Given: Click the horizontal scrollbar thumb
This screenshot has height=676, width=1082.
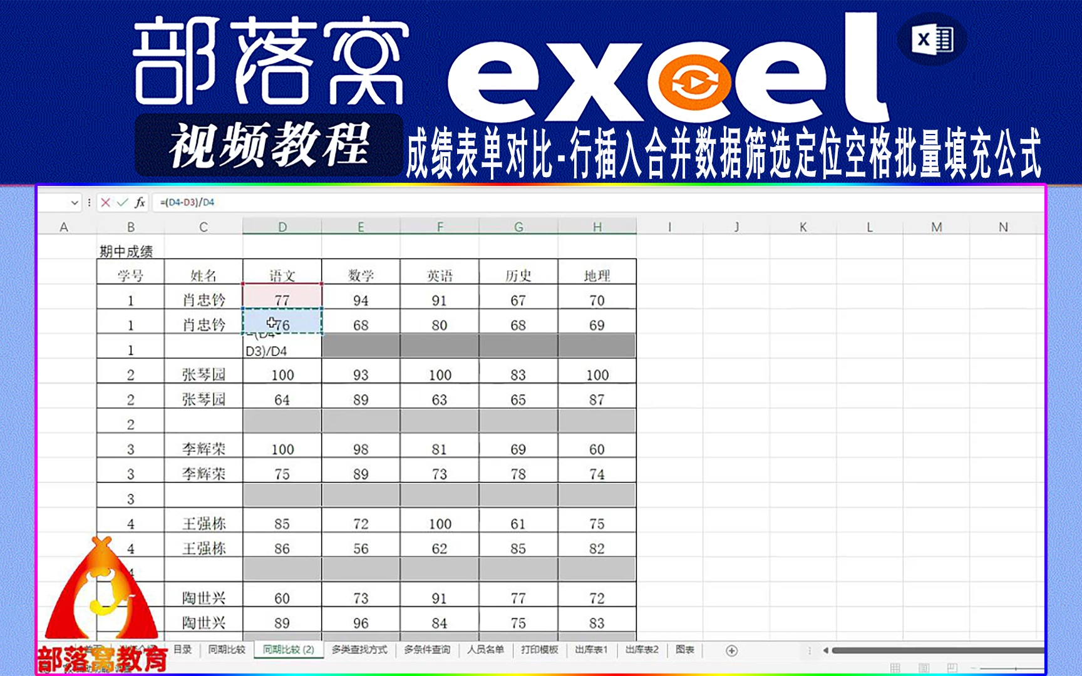Looking at the screenshot, I should pyautogui.click(x=938, y=650).
